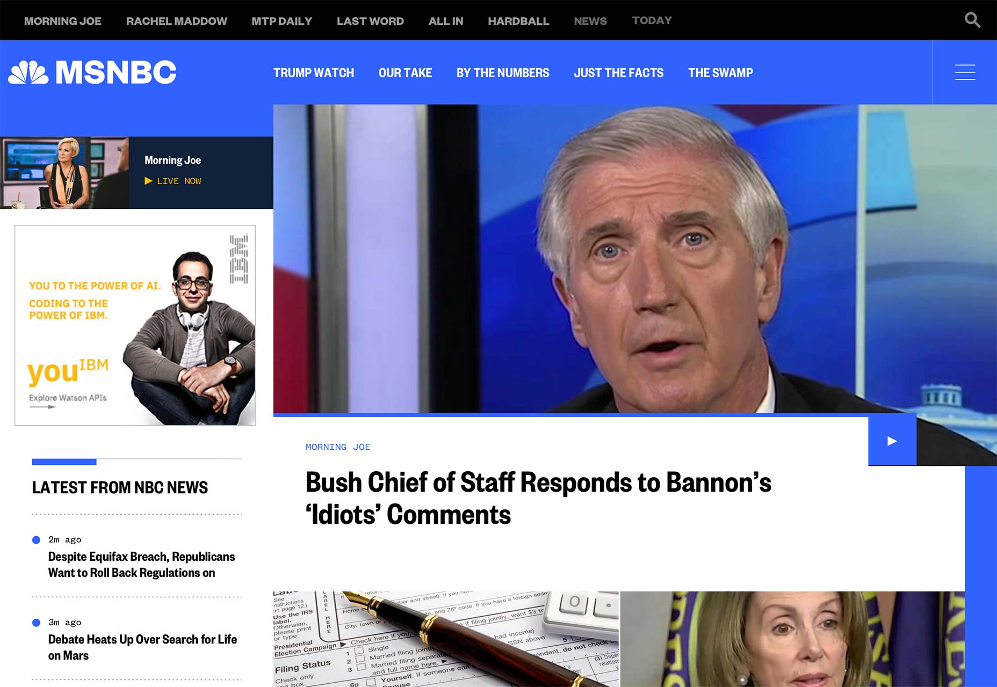Open the search magnifier icon
Image resolution: width=997 pixels, height=687 pixels.
(x=972, y=20)
